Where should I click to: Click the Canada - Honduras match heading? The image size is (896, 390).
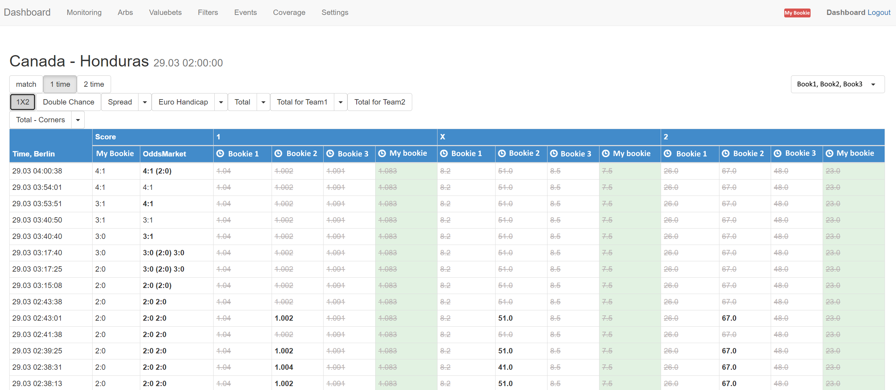pyautogui.click(x=79, y=61)
